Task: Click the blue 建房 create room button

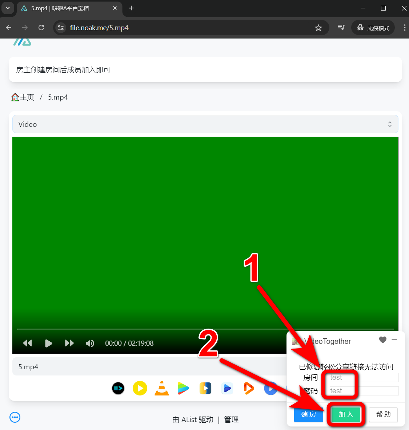Action: tap(308, 414)
